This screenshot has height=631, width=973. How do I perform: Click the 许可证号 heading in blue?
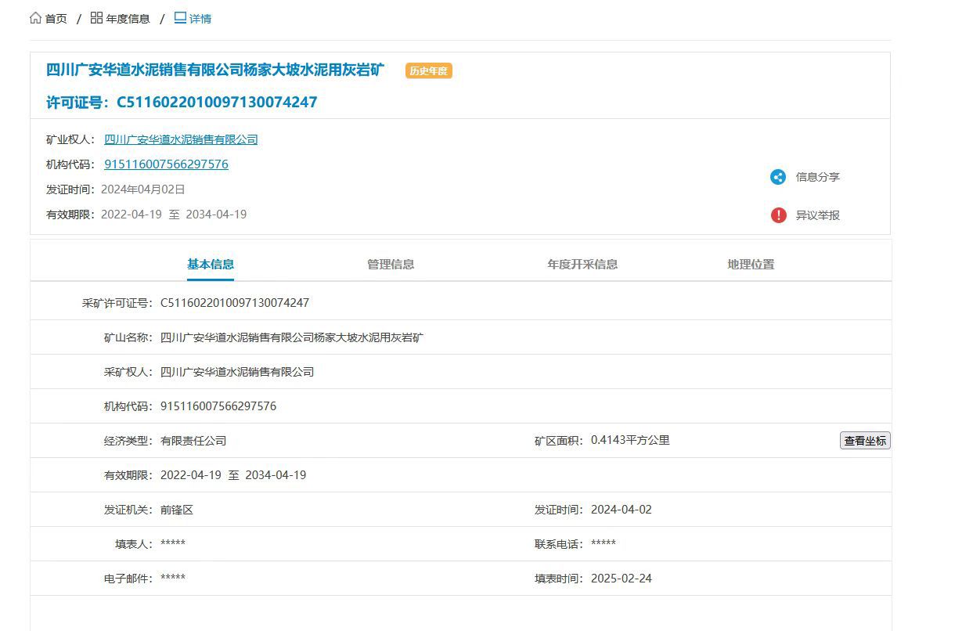click(182, 103)
